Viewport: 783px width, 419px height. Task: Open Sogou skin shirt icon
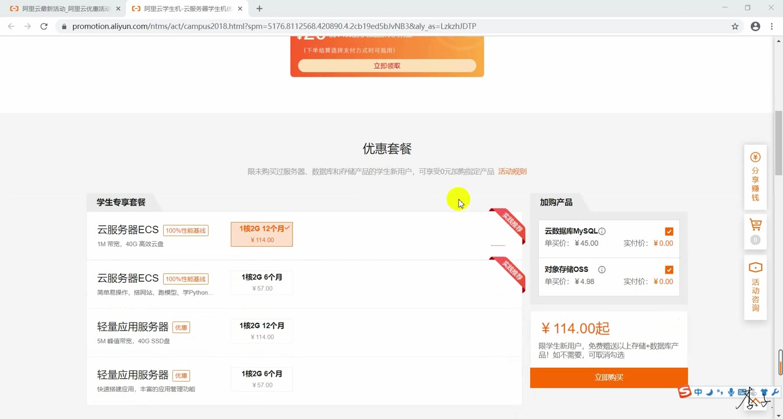(x=764, y=392)
